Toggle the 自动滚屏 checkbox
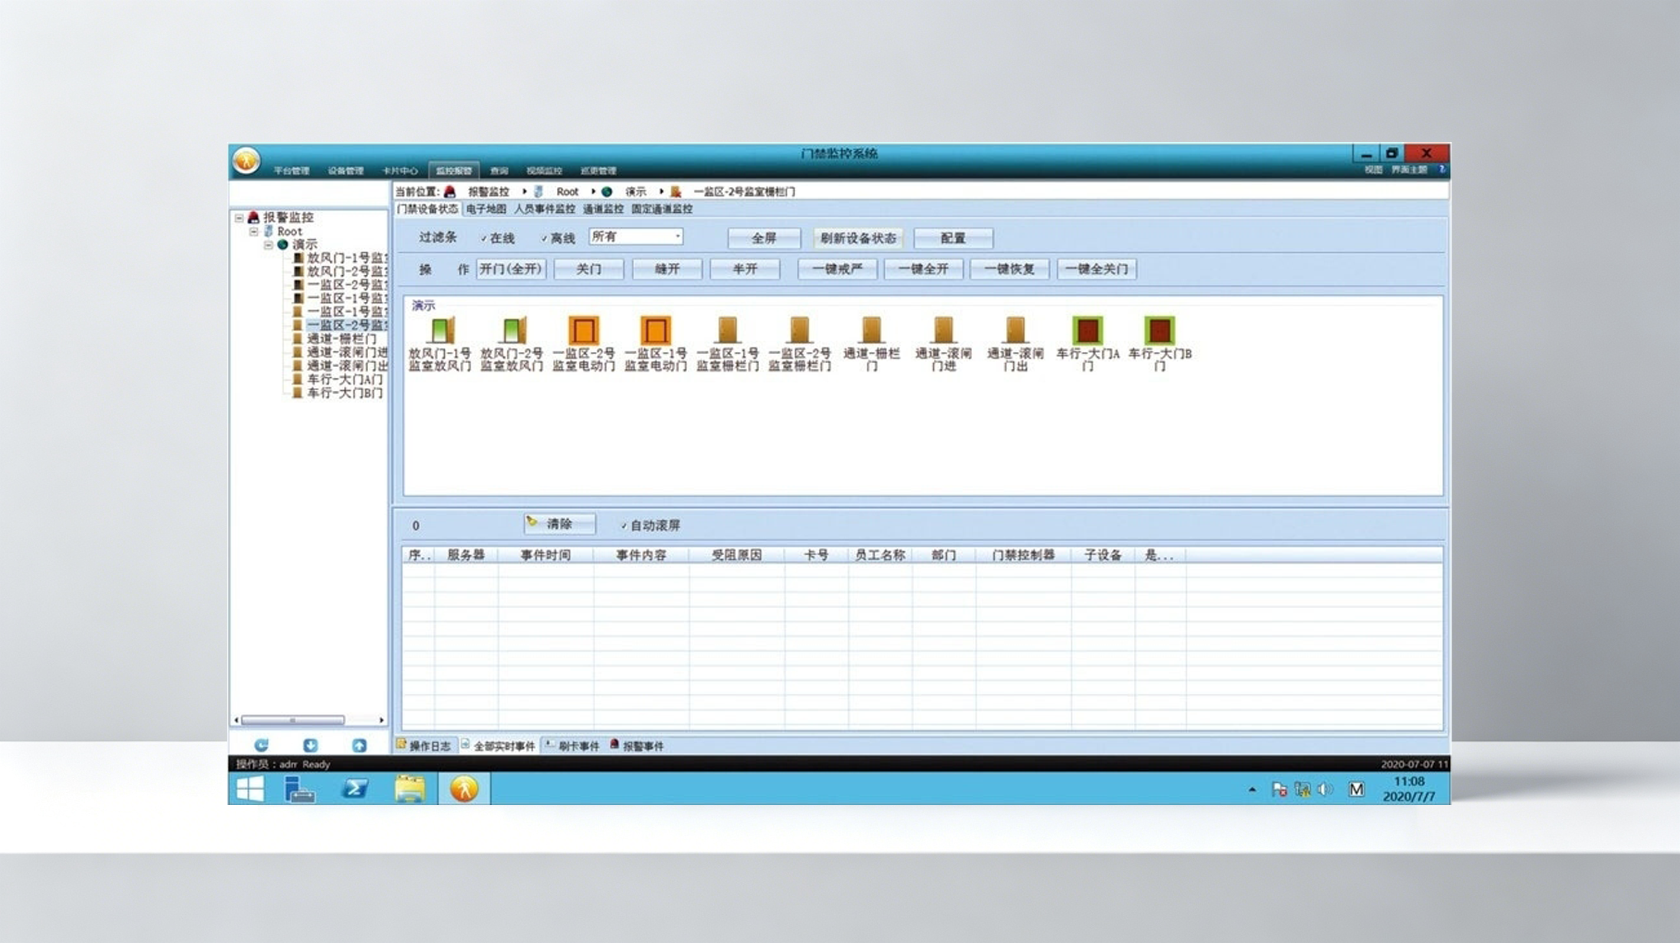Viewport: 1680px width, 943px height. [x=624, y=525]
